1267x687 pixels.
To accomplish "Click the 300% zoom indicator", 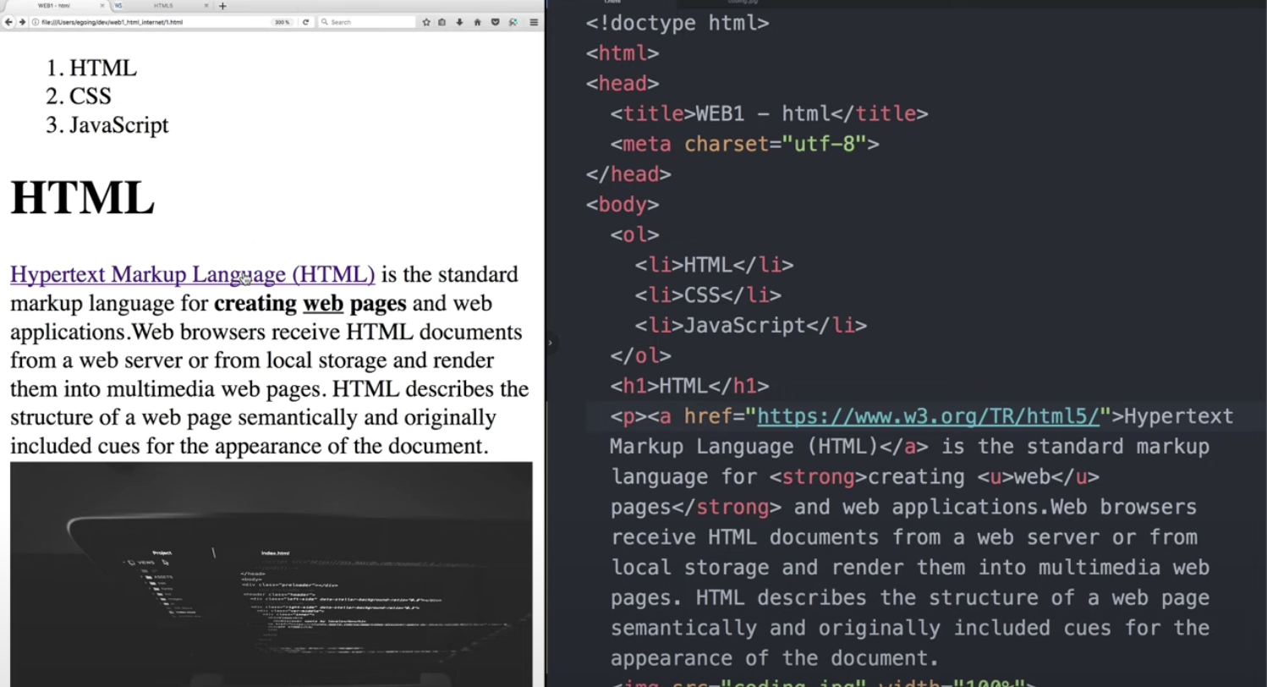I will pos(282,22).
